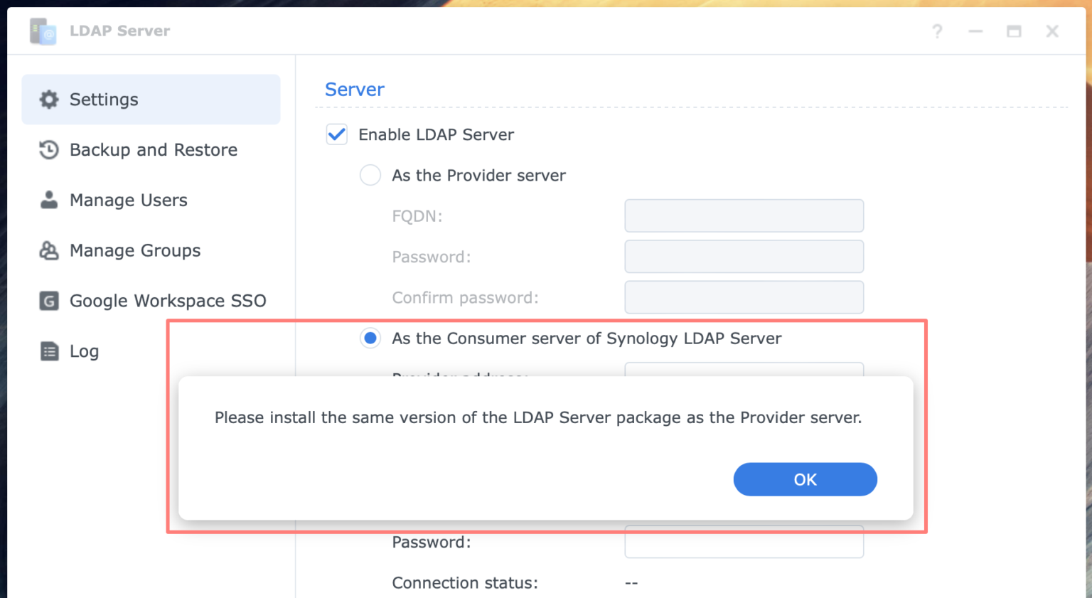Screen dimensions: 1092x598
Task: Click the Backup and Restore clock icon
Action: point(48,150)
